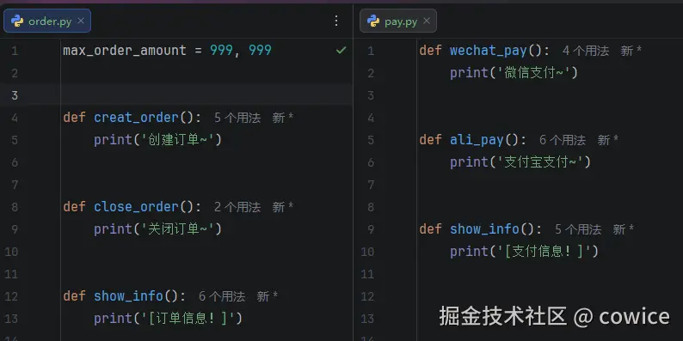Open the three-dot tab options menu
Screen dimensions: 683x341
[336, 21]
